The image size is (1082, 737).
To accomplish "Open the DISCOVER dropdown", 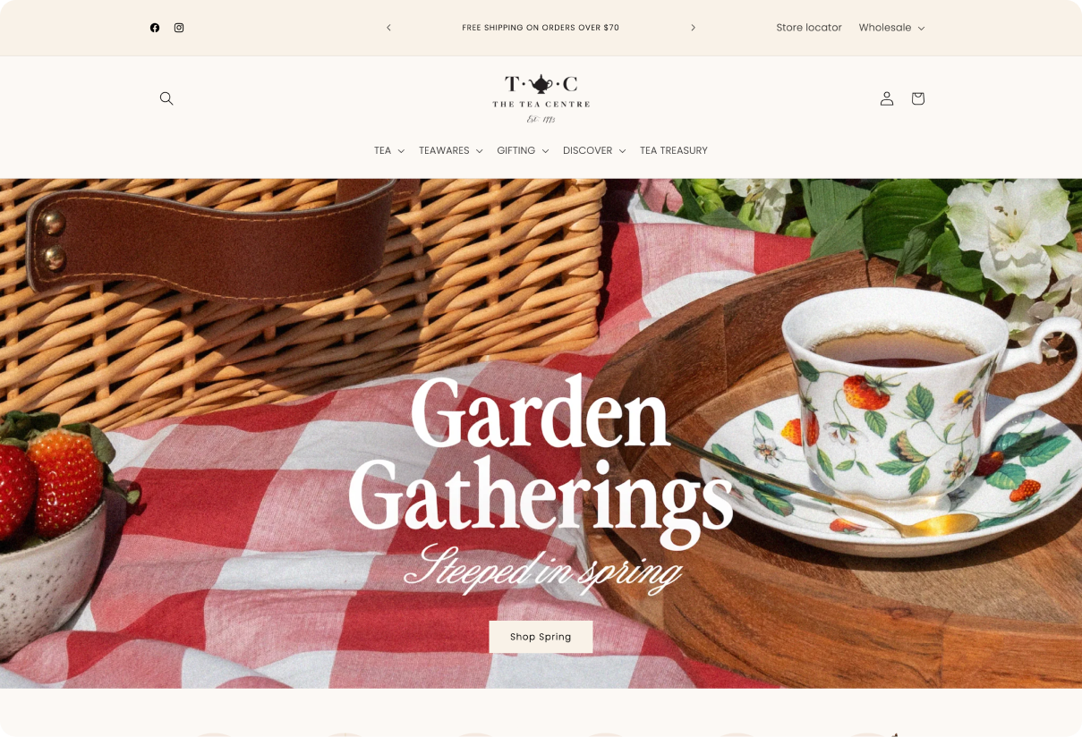I will point(594,150).
